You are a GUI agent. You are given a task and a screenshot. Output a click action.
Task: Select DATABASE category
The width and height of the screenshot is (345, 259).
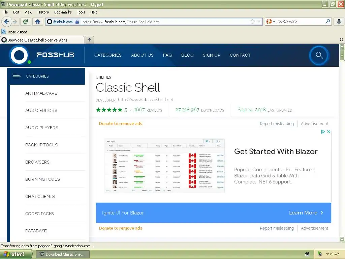tap(36, 231)
